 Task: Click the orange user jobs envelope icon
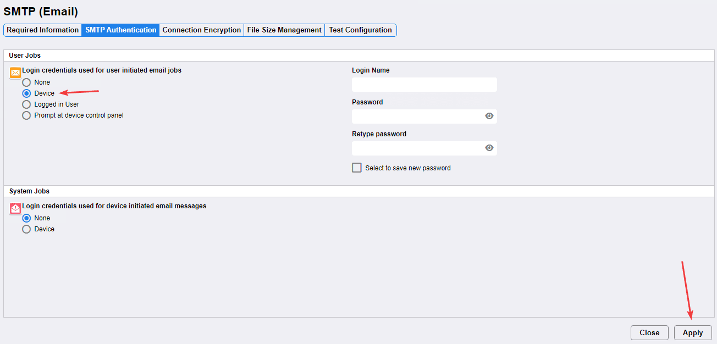(x=15, y=73)
